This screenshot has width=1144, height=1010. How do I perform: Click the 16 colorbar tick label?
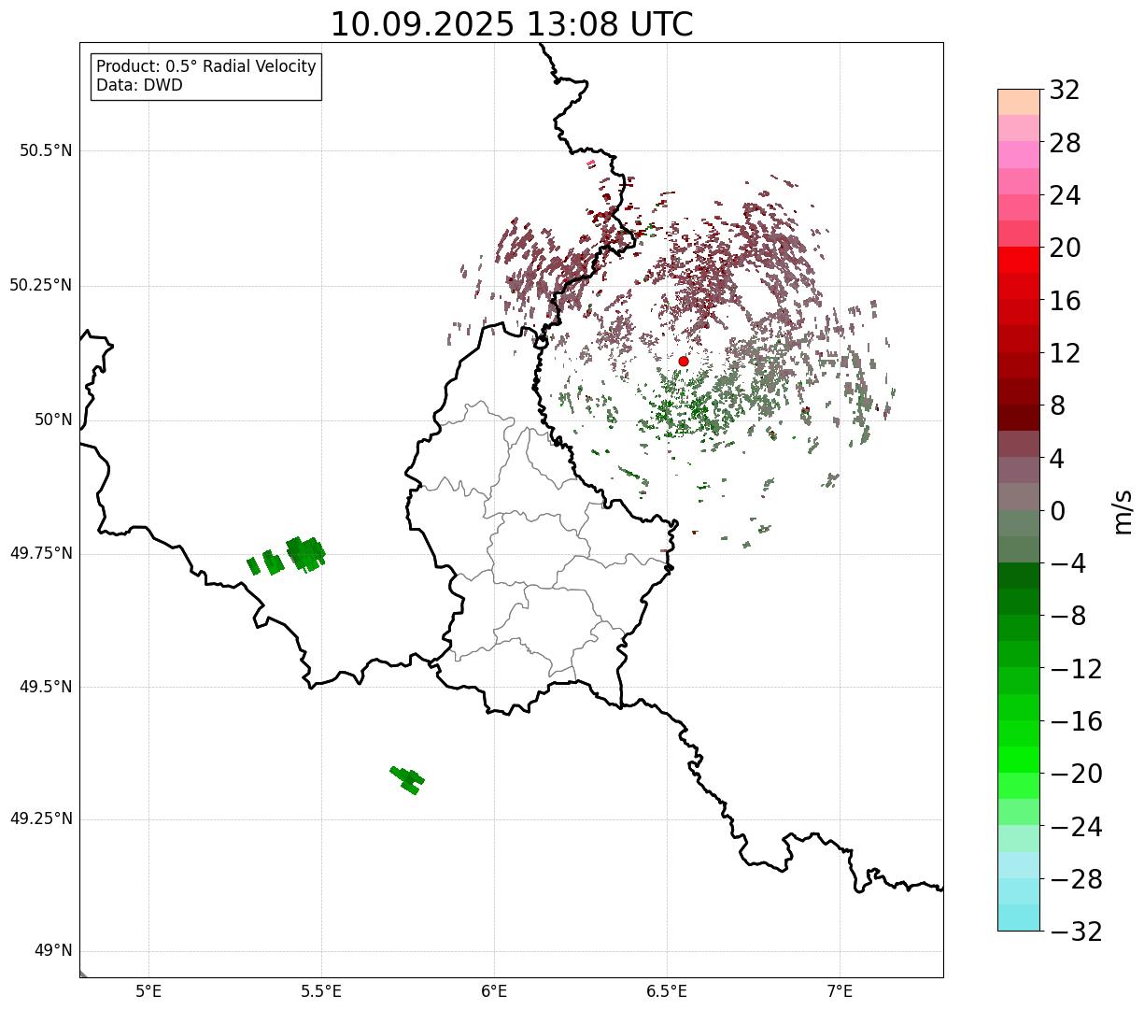[x=1065, y=301]
